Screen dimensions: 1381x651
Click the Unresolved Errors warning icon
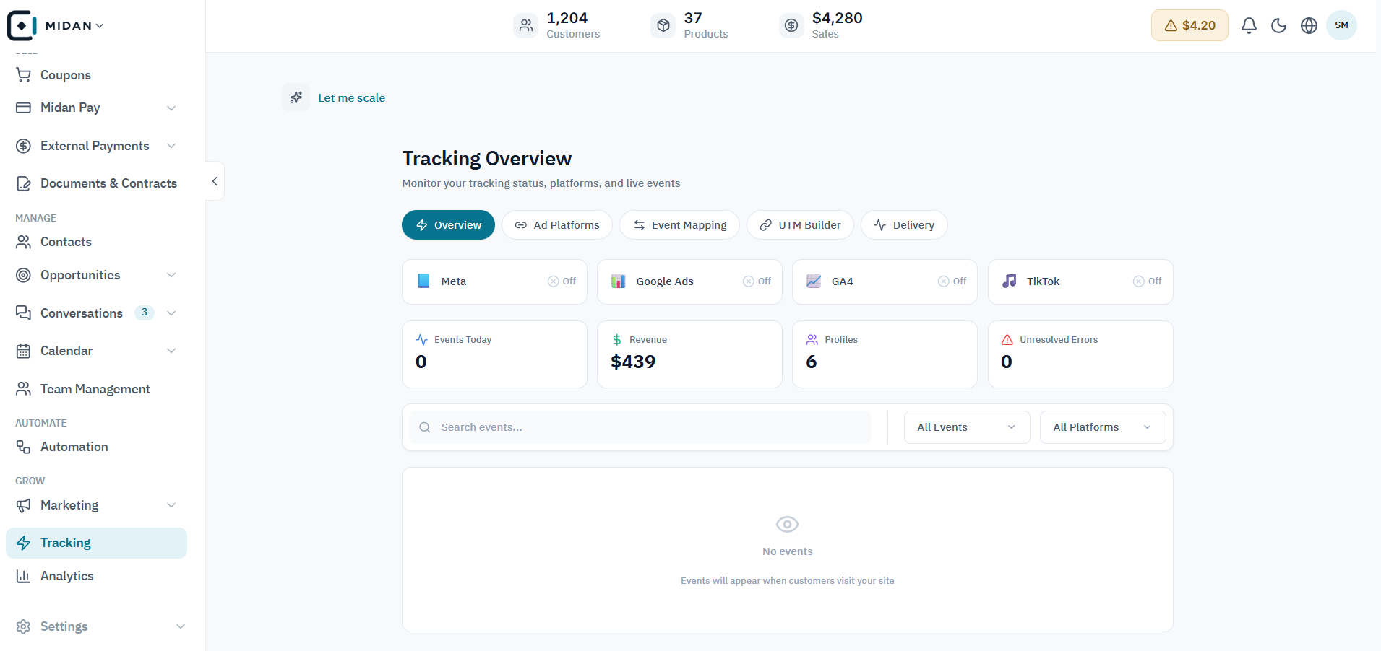click(1007, 339)
